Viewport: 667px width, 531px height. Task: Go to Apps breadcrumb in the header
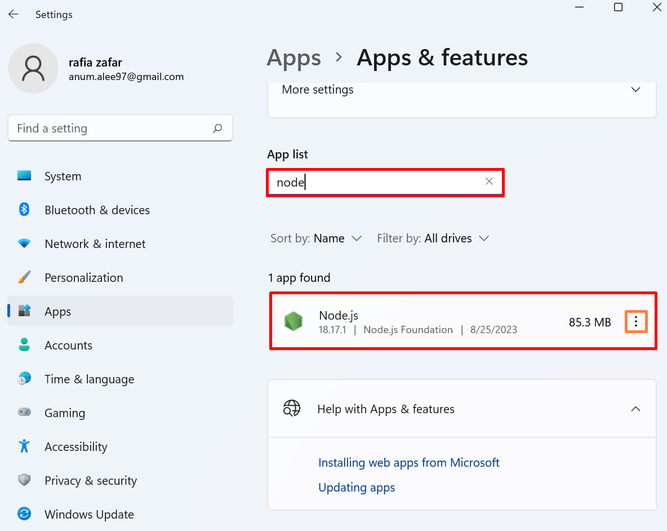(294, 58)
